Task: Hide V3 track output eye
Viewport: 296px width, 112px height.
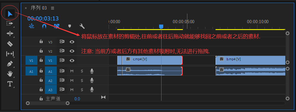Action: click(x=72, y=42)
